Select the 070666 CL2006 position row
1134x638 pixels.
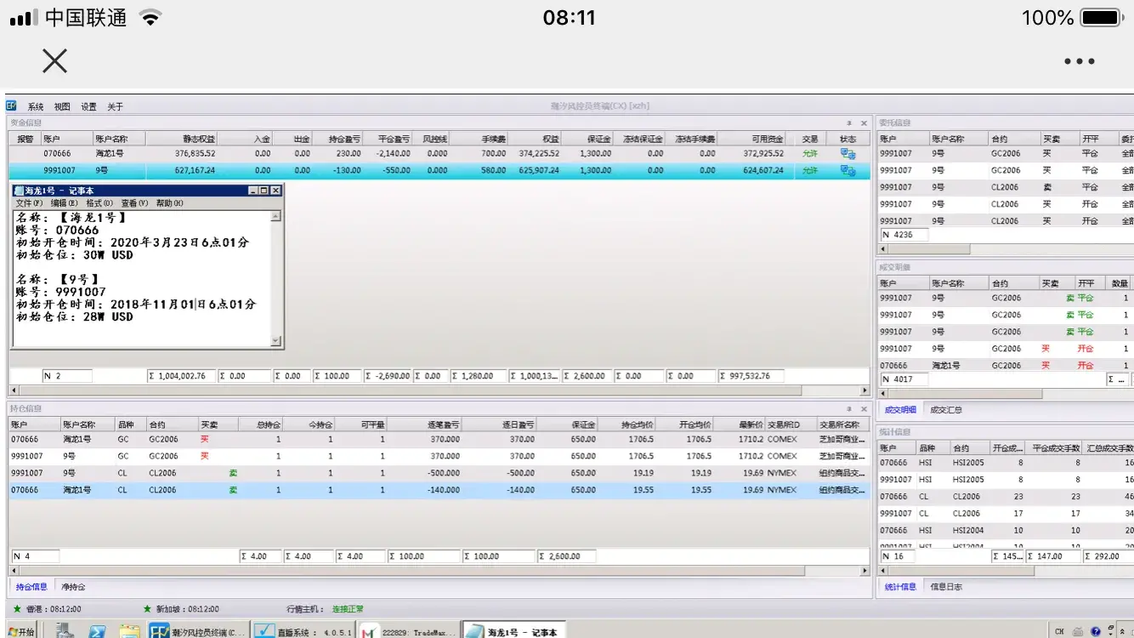coord(439,490)
